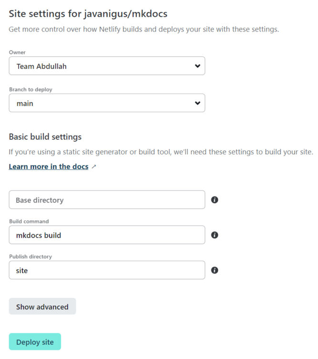Open the Learn more in the docs link
The image size is (318, 359).
pyautogui.click(x=49, y=167)
